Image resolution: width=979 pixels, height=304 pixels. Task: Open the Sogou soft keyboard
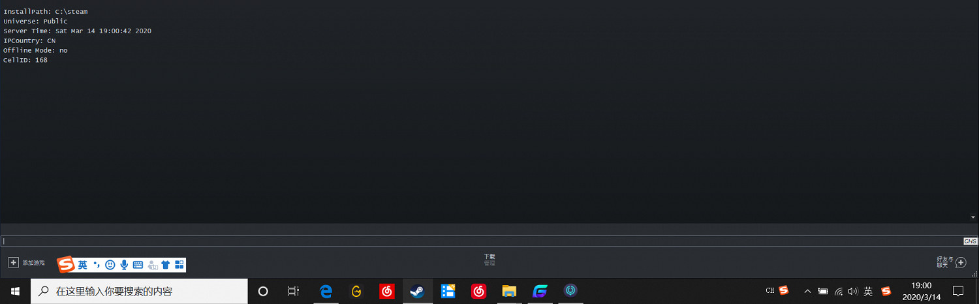tap(138, 265)
